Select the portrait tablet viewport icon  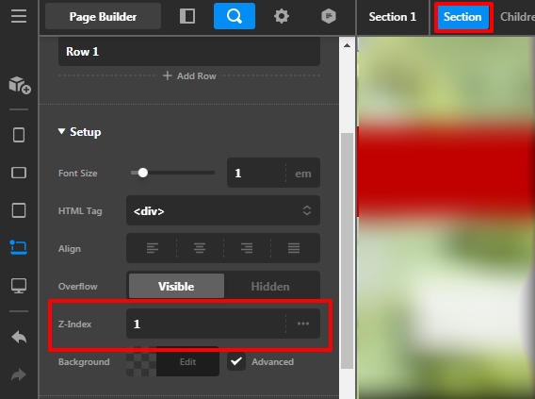point(19,210)
